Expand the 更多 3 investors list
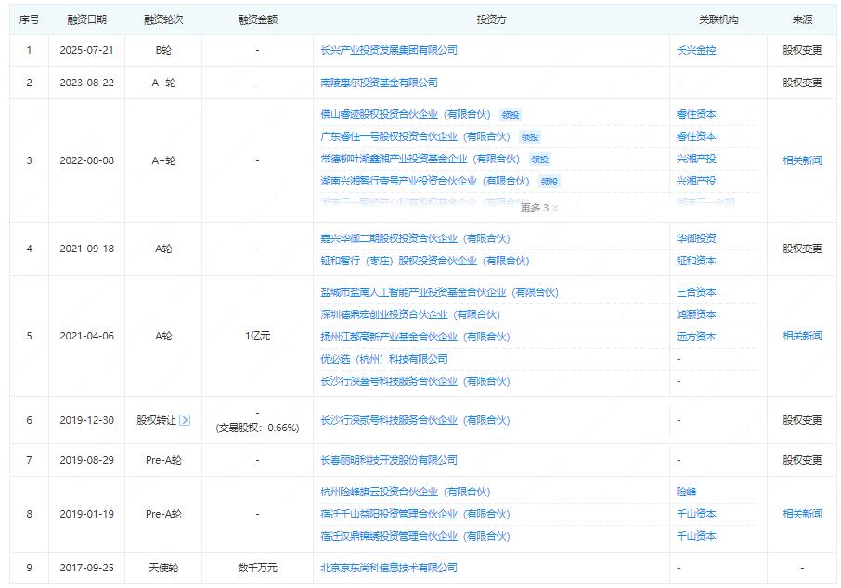841x588 pixels. (539, 208)
